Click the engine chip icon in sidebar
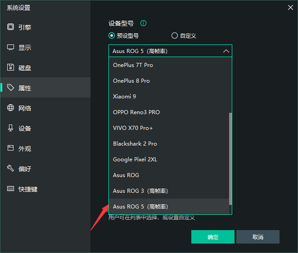Image resolution: width=298 pixels, height=253 pixels. tap(11, 27)
